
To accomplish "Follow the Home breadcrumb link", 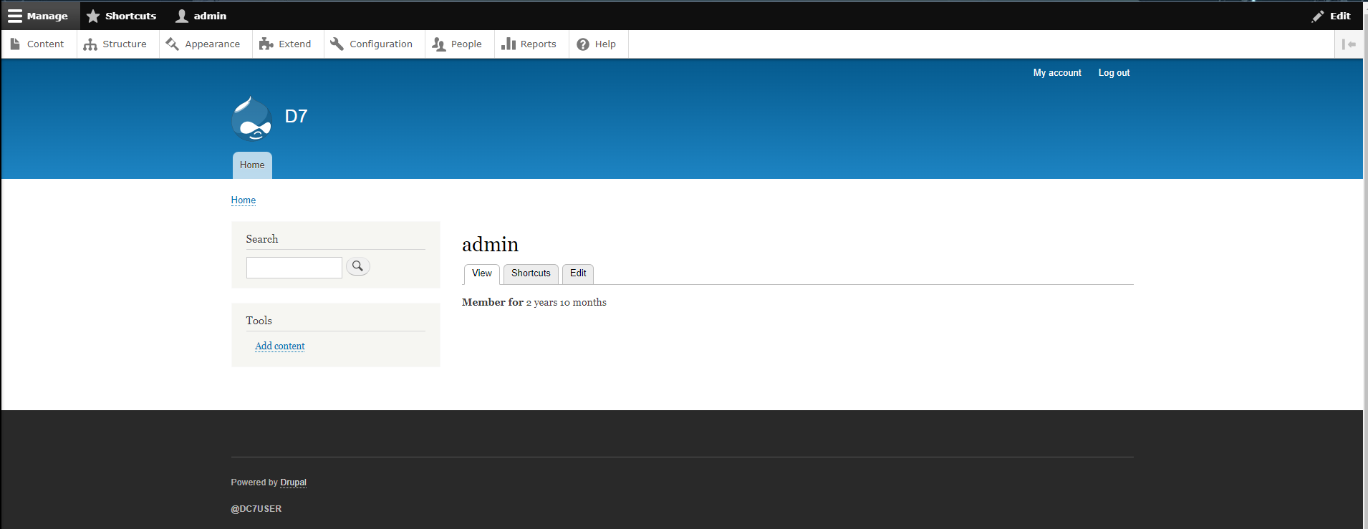I will click(x=244, y=200).
